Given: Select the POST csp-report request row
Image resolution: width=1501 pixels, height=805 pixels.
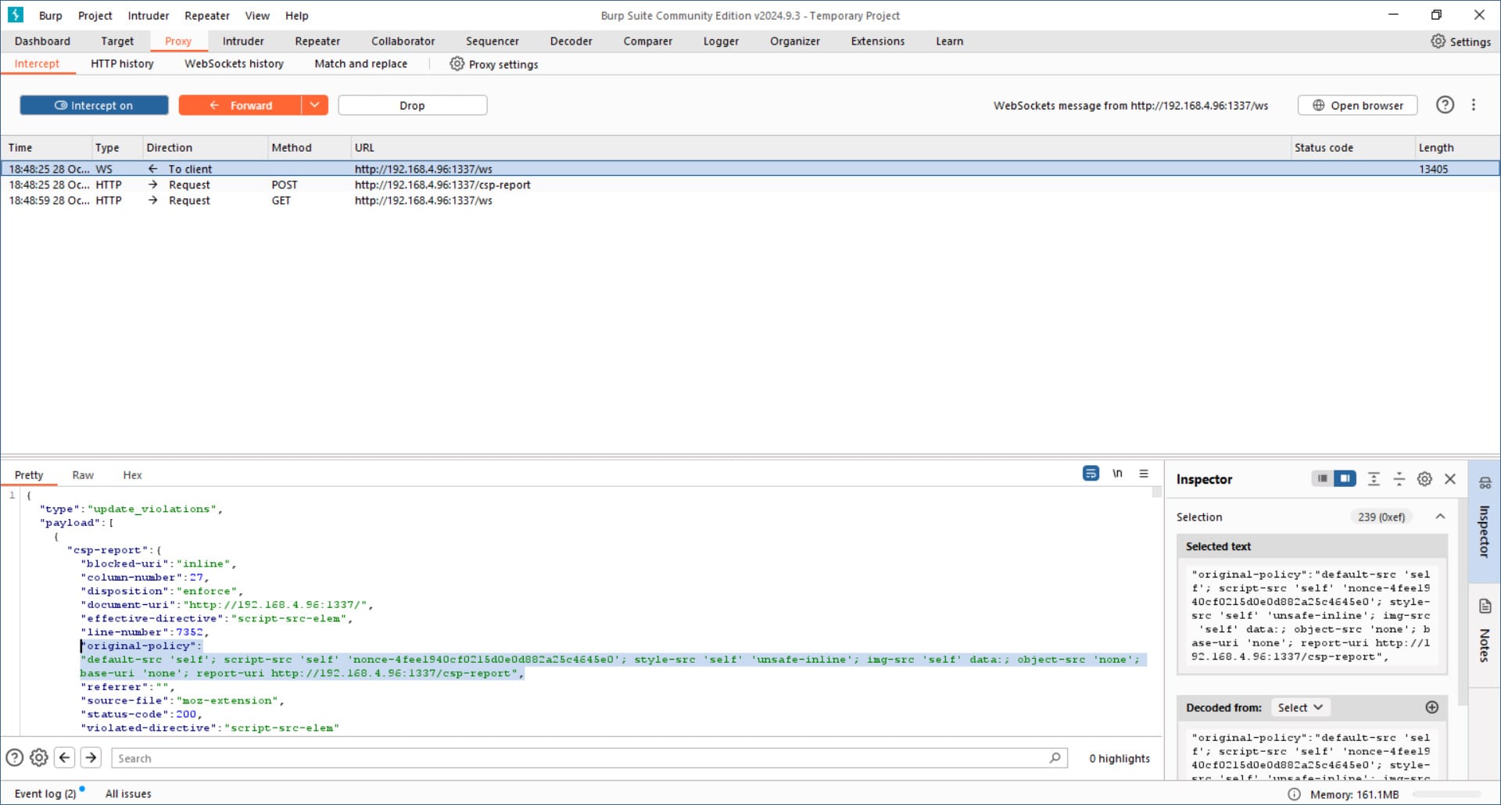Looking at the screenshot, I should (x=750, y=184).
